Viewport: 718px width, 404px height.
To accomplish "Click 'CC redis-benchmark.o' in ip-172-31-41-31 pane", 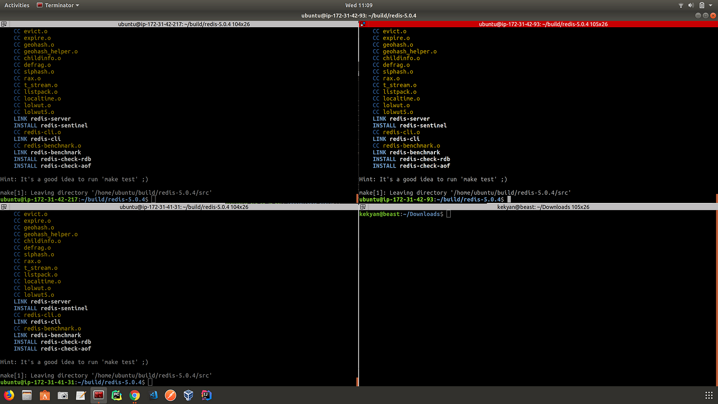I will pos(47,329).
